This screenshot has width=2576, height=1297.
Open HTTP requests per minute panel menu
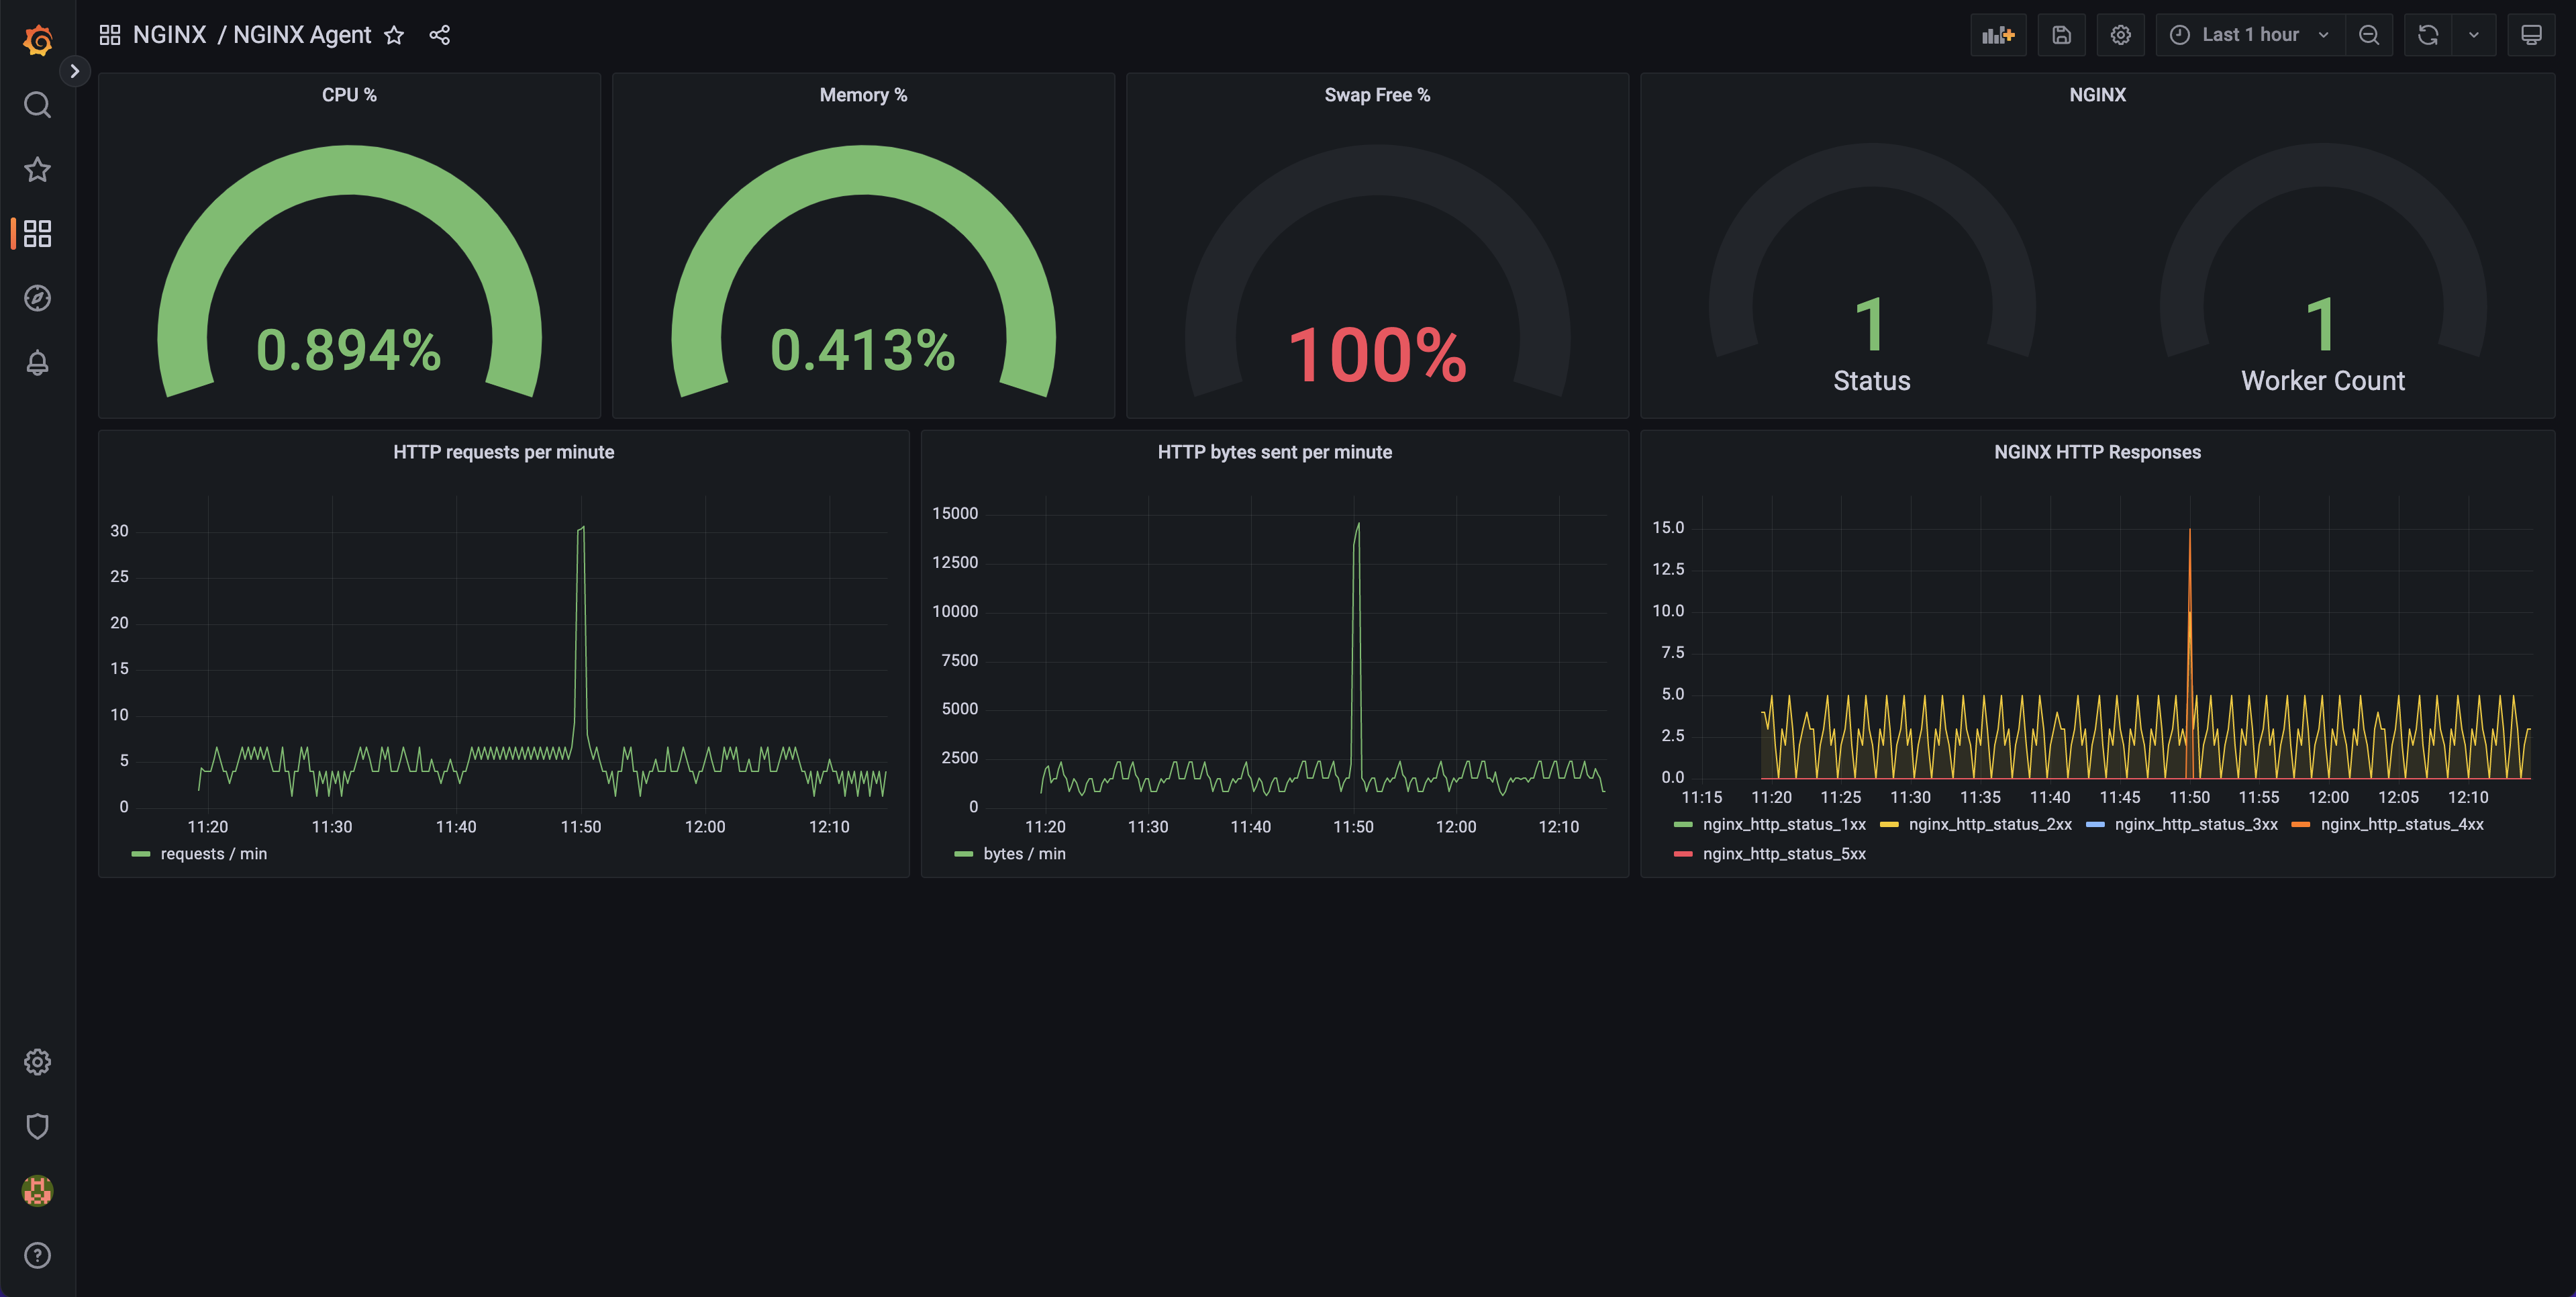[x=503, y=452]
